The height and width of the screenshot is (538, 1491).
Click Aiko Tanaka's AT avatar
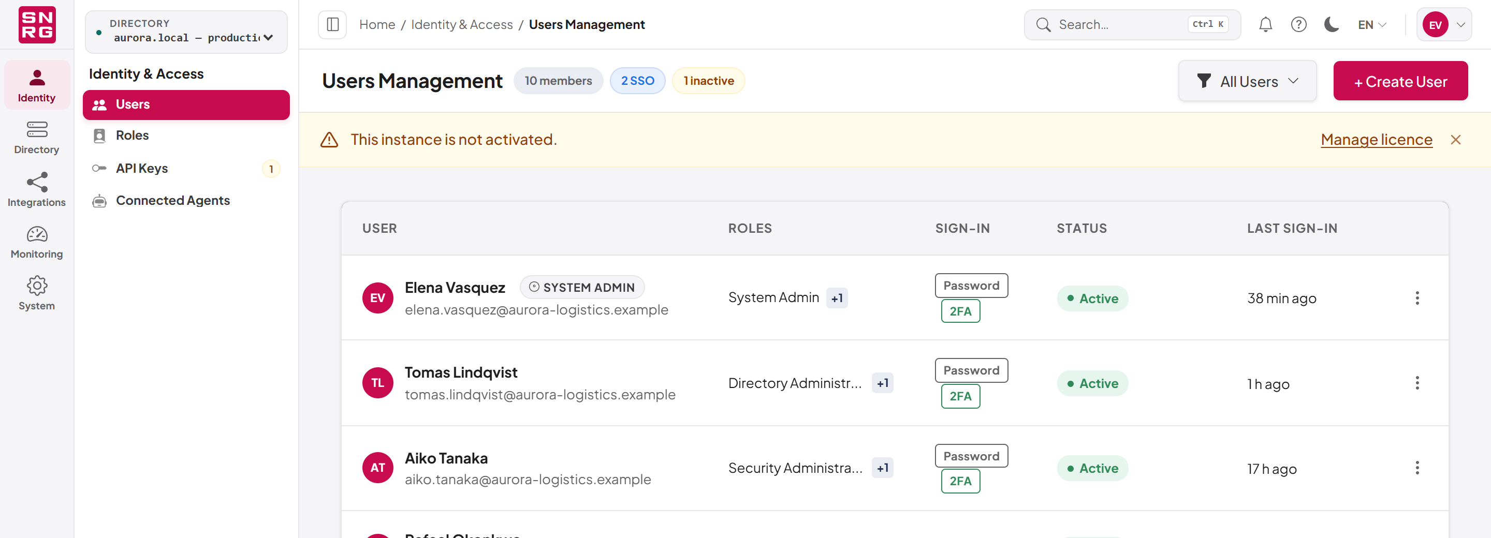pyautogui.click(x=377, y=468)
